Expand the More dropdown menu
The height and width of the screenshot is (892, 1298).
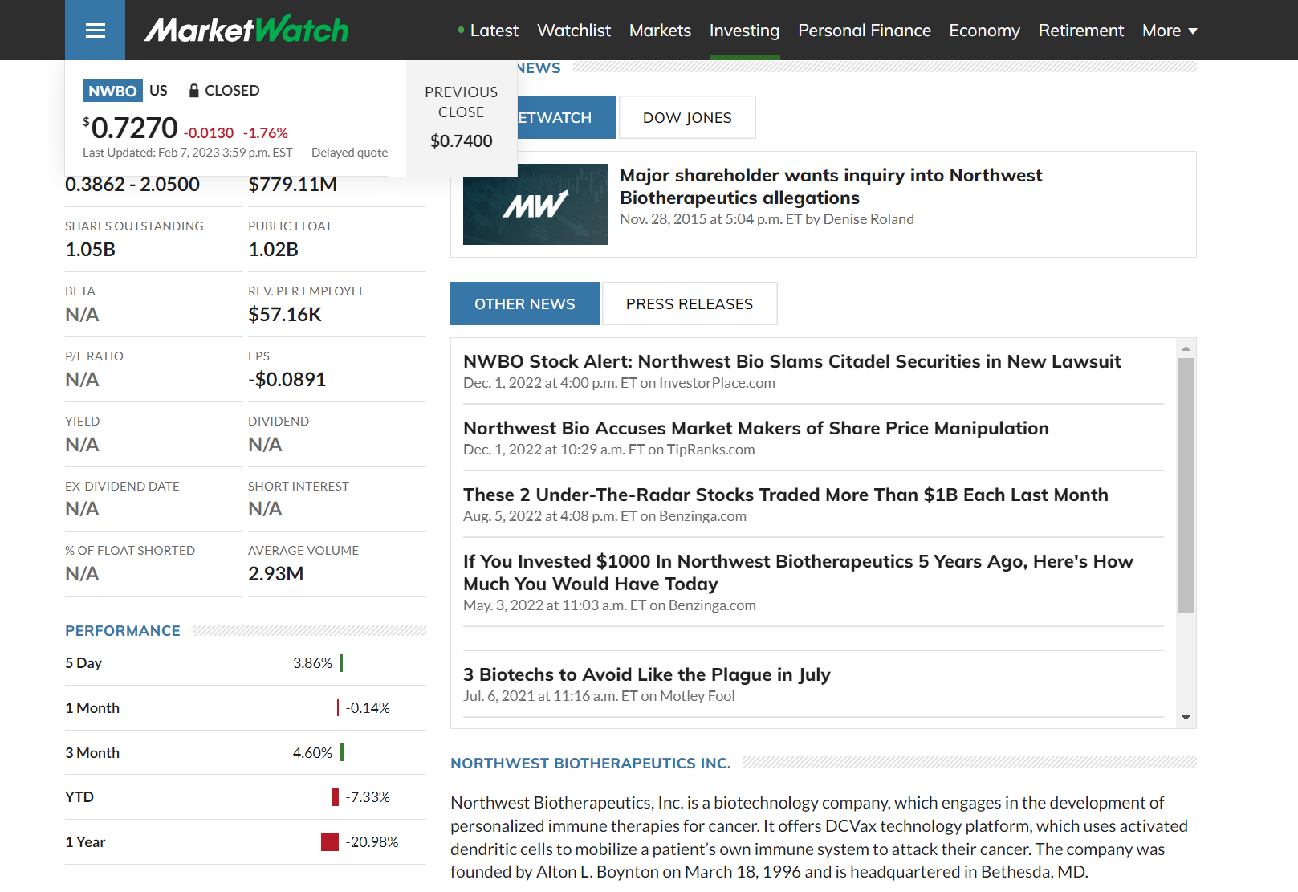click(1170, 31)
